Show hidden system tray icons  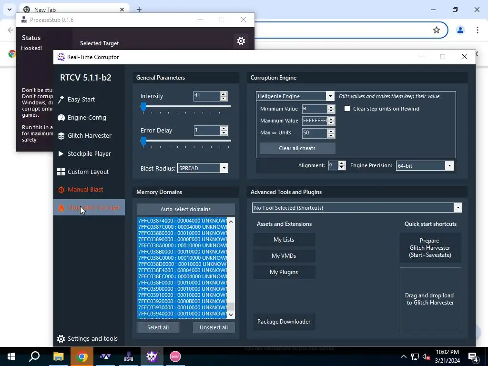tap(403, 356)
